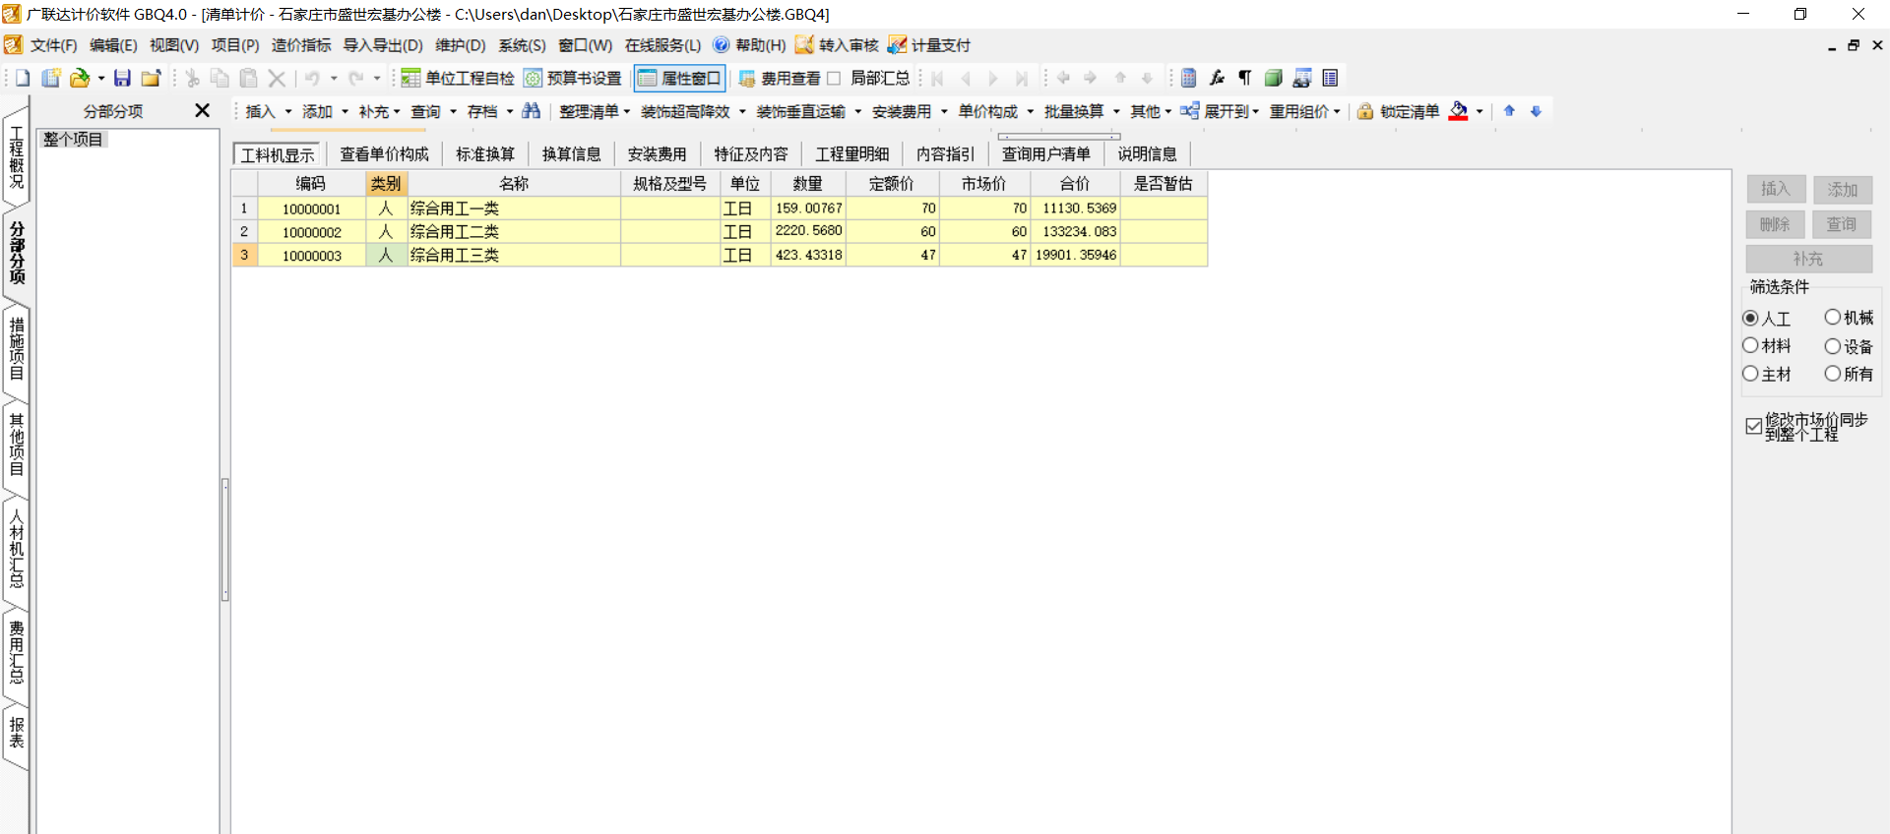The image size is (1890, 834).
Task: Select the 人工 filter radio button
Action: (x=1750, y=318)
